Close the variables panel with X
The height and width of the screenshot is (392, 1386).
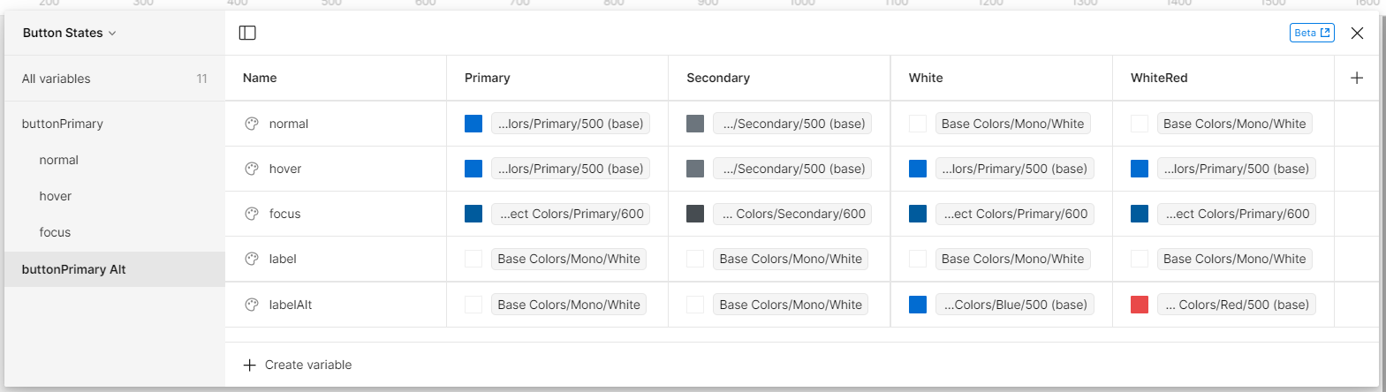1358,33
